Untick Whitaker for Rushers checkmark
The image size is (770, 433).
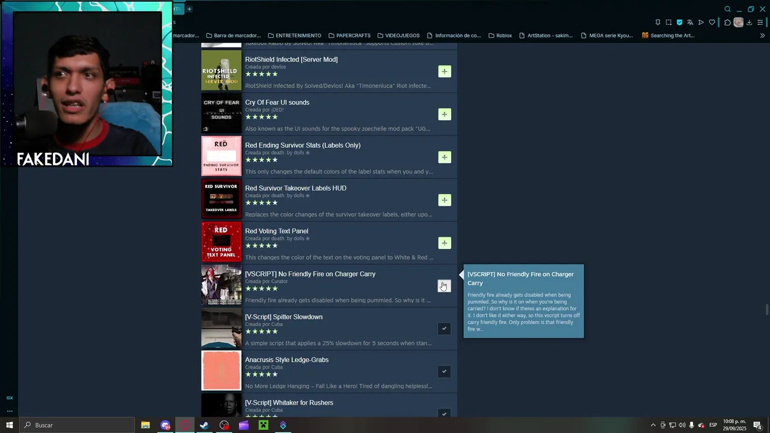tap(444, 413)
